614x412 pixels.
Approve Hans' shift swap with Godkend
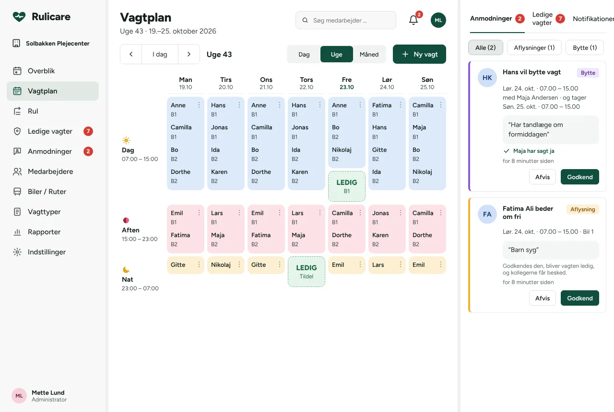tap(580, 177)
